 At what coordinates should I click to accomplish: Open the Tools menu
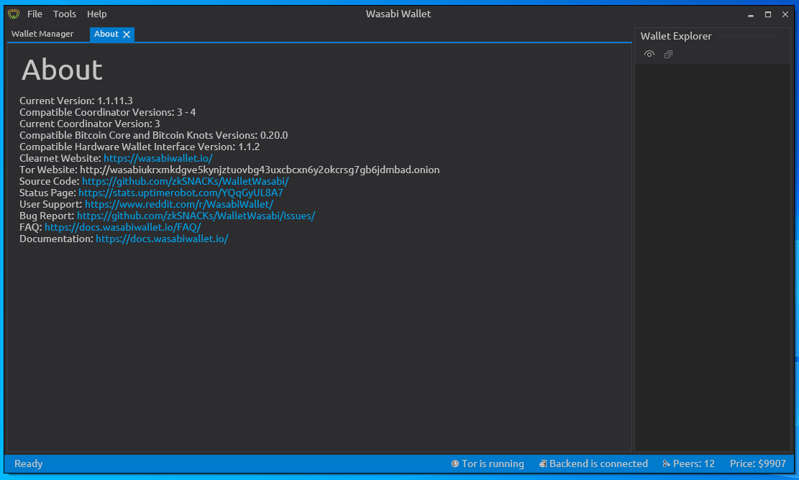[x=65, y=14]
